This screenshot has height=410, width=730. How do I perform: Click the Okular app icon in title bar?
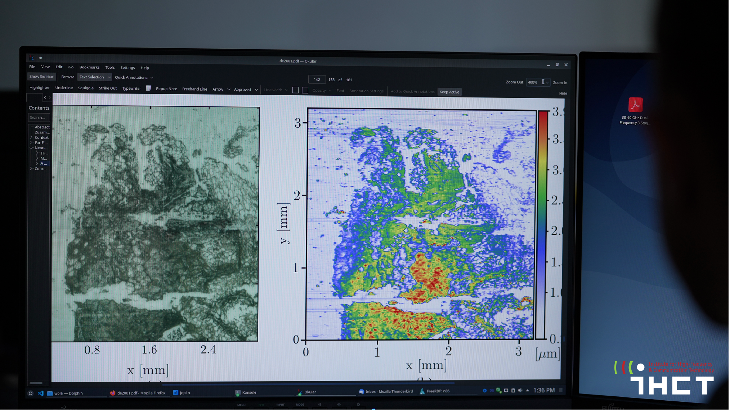[x=32, y=58]
